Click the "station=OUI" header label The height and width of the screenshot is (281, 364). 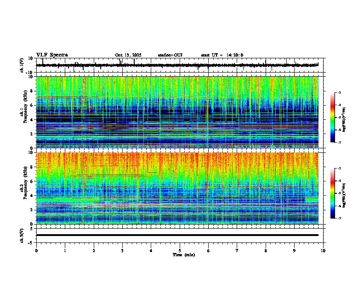[x=170, y=55]
